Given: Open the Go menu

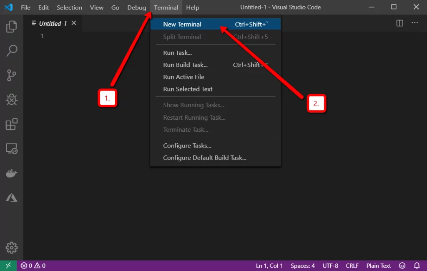Looking at the screenshot, I should (115, 7).
